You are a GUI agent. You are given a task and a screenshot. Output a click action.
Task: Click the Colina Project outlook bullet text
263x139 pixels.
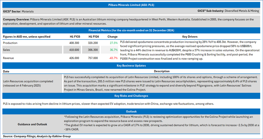[158, 118]
